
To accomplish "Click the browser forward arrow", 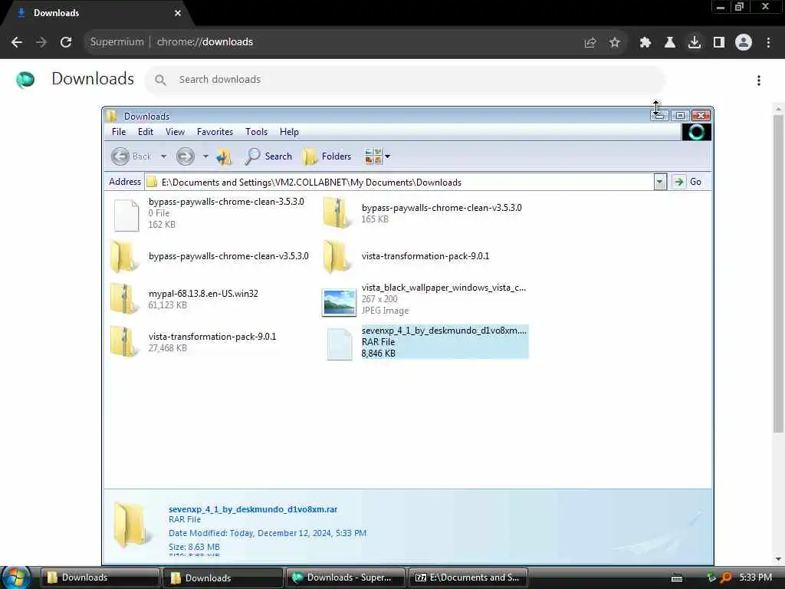I will (41, 42).
